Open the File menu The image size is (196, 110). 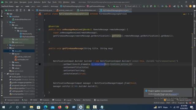(x=6, y=2)
